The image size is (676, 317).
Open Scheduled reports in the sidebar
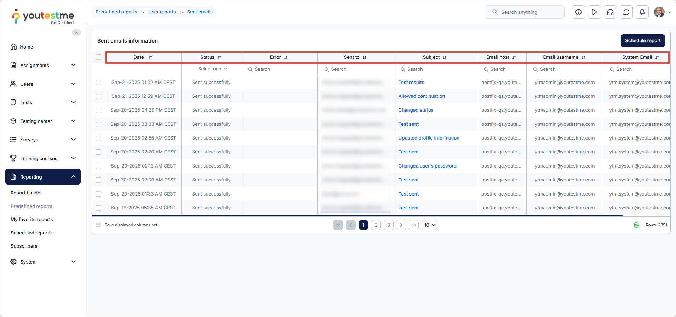coord(31,233)
